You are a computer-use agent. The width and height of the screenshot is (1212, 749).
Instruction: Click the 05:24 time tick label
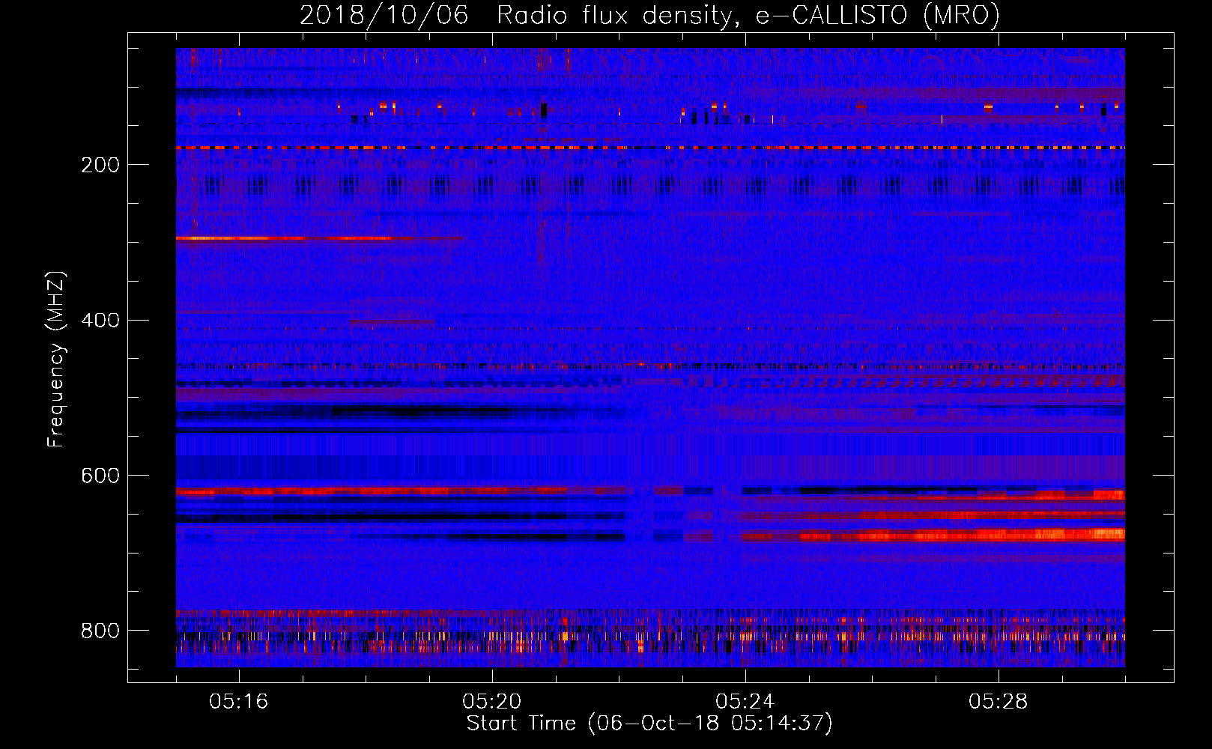point(745,702)
